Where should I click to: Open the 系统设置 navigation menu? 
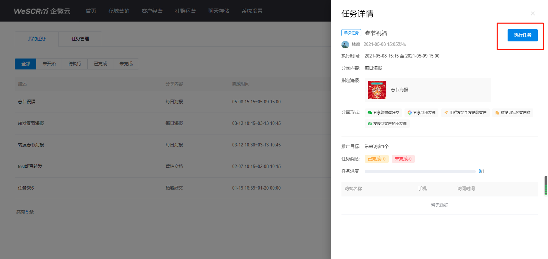(x=252, y=11)
